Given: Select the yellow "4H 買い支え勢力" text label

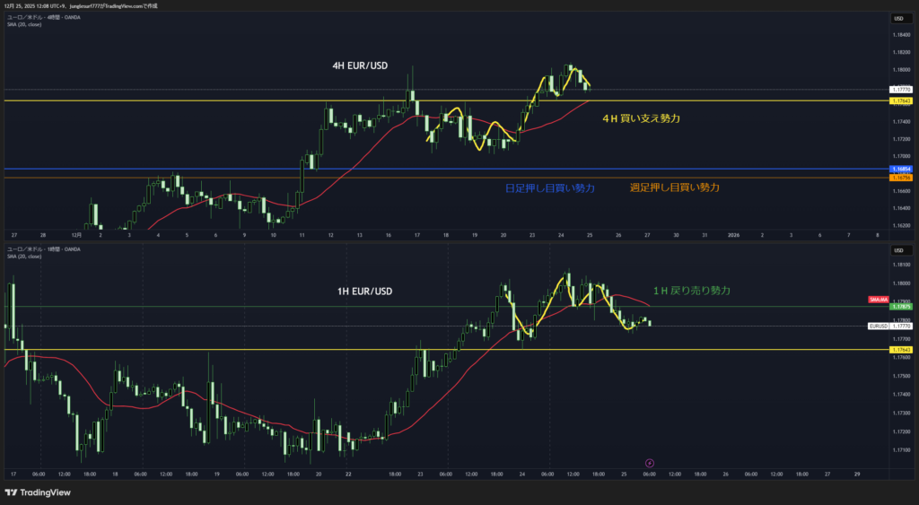Looking at the screenshot, I should pyautogui.click(x=641, y=118).
